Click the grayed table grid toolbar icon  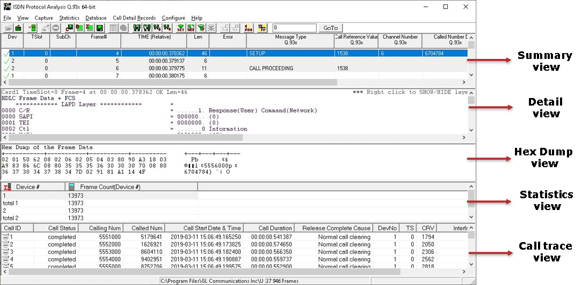[x=114, y=28]
